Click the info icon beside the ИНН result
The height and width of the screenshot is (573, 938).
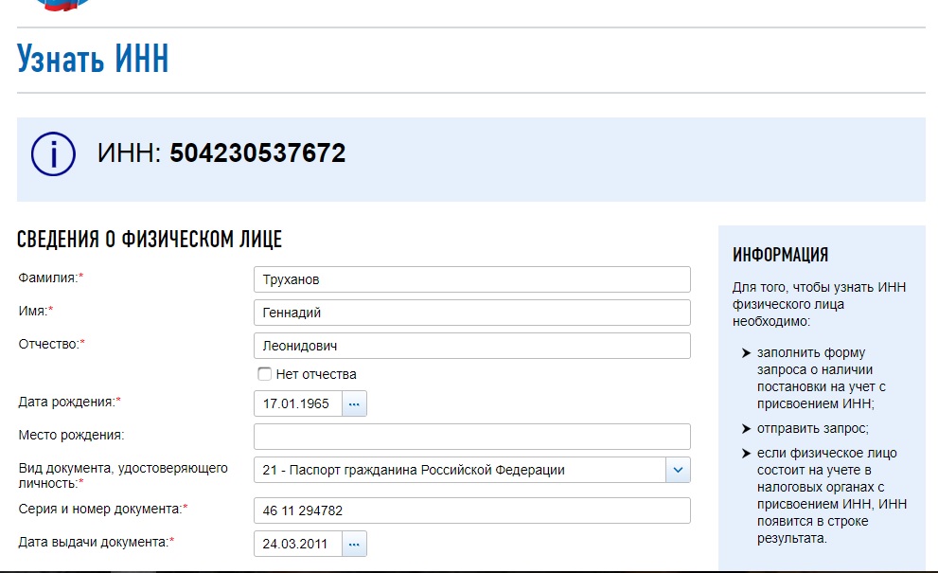53,153
